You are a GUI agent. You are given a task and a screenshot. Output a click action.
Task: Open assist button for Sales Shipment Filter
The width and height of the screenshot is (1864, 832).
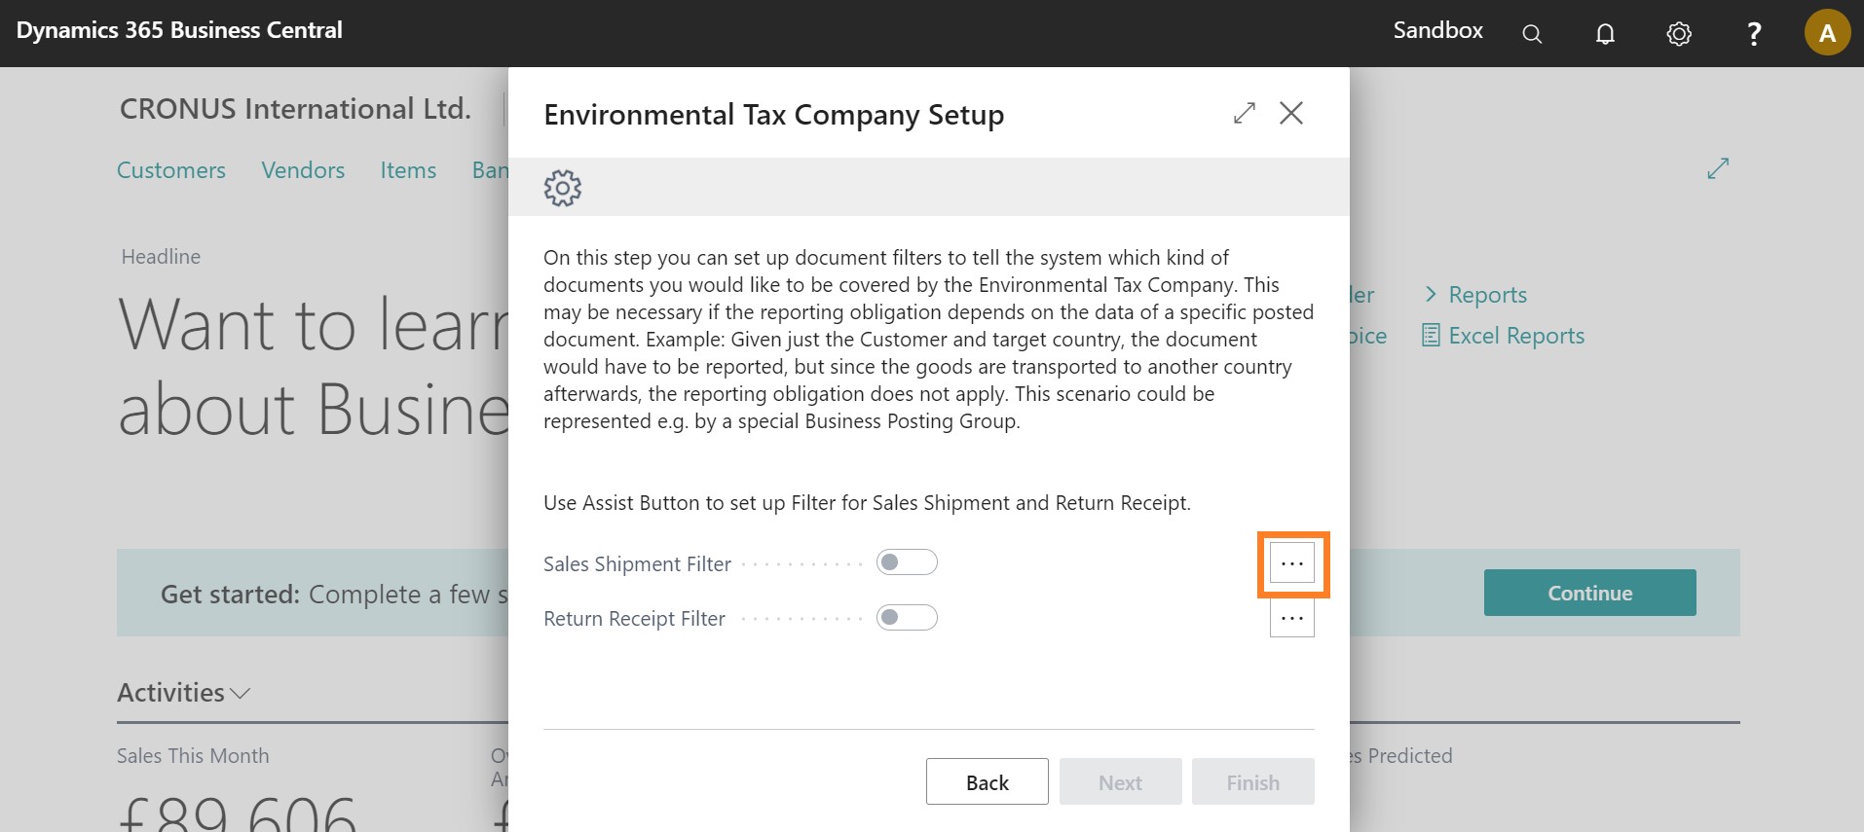1292,563
